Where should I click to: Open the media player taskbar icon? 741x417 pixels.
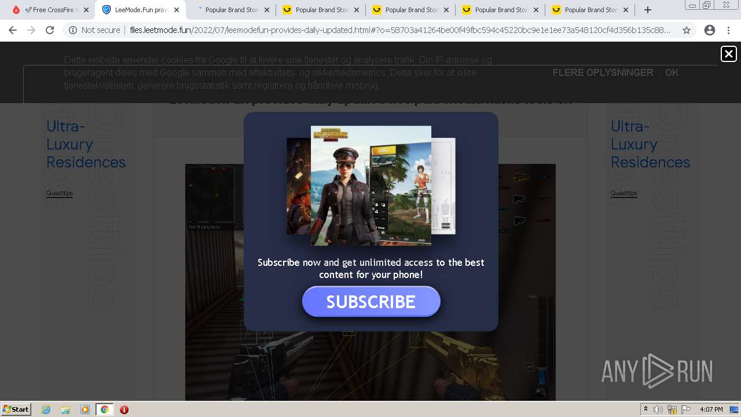[85, 409]
